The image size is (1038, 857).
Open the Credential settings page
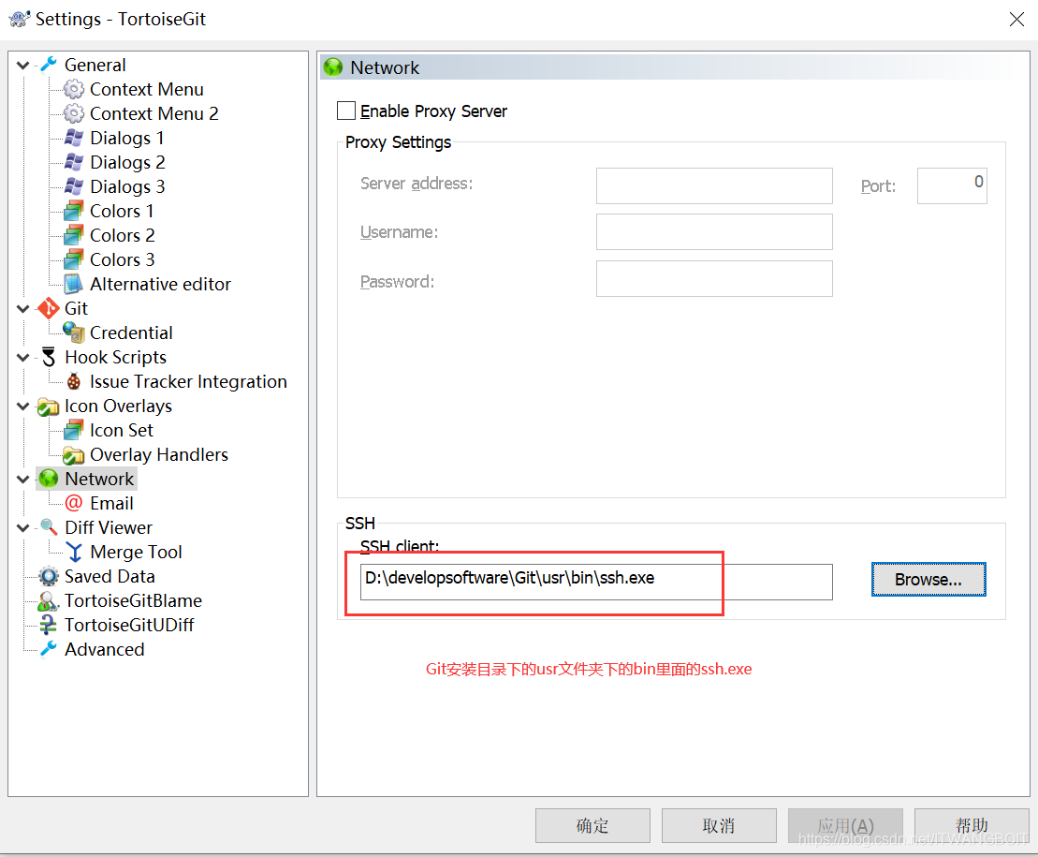point(131,332)
